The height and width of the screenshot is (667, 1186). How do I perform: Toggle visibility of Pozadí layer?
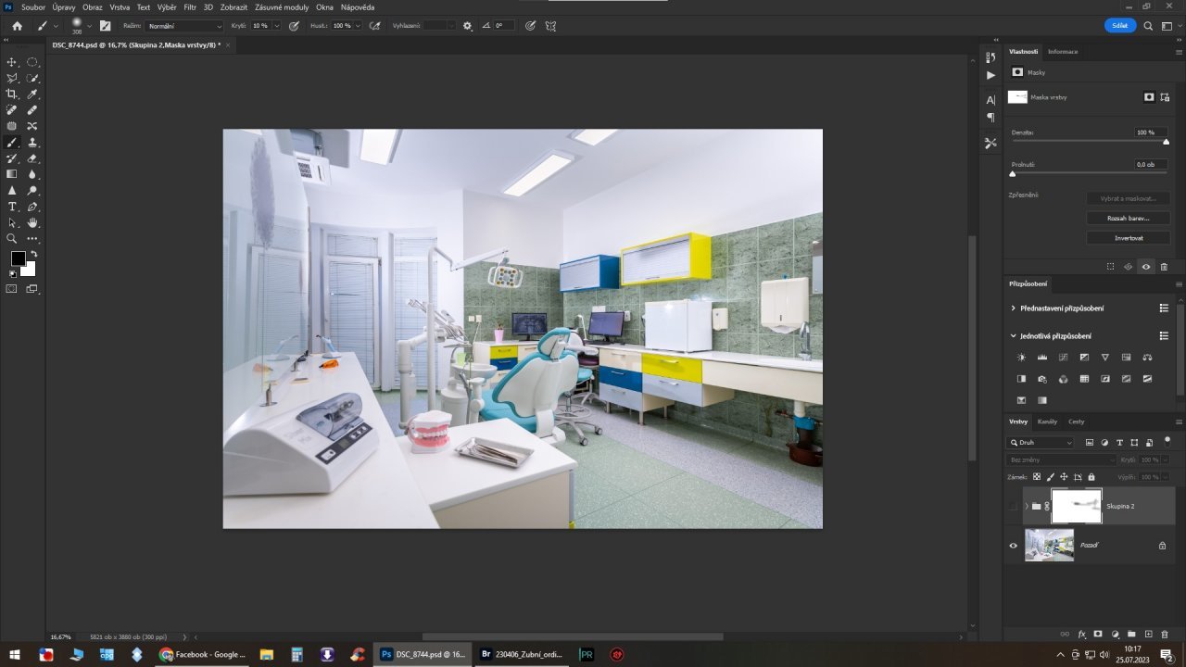[x=1013, y=546]
